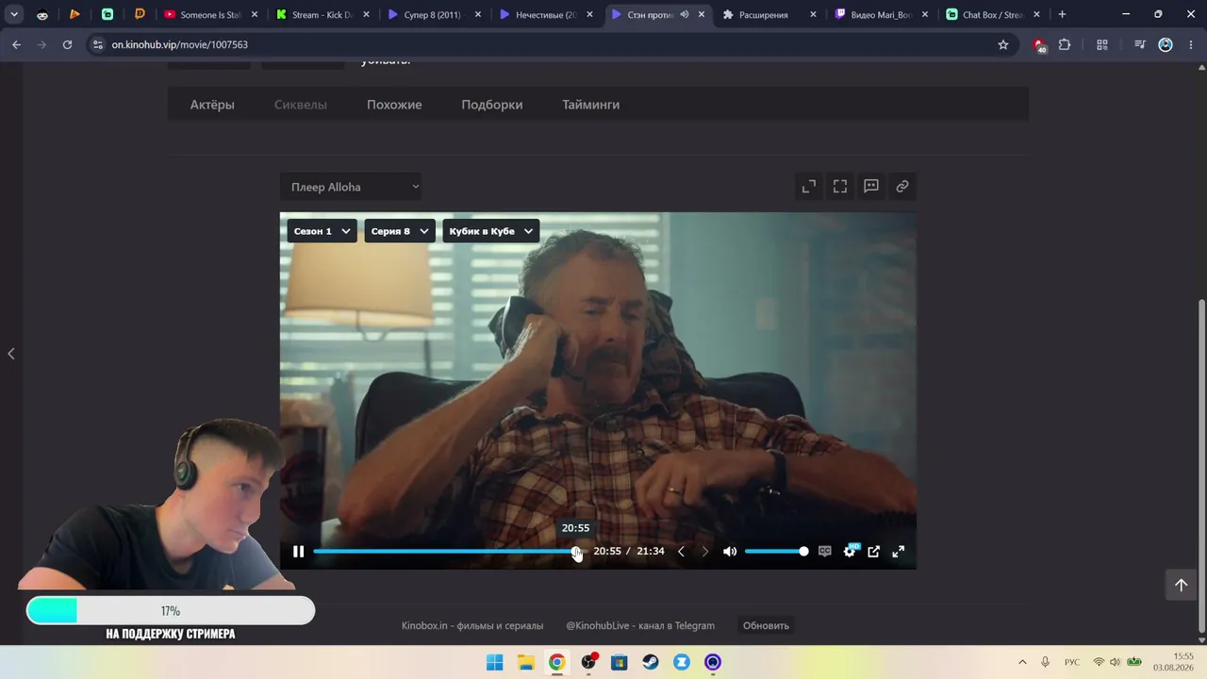1207x679 pixels.
Task: Open File Explorer from taskbar
Action: (x=525, y=662)
